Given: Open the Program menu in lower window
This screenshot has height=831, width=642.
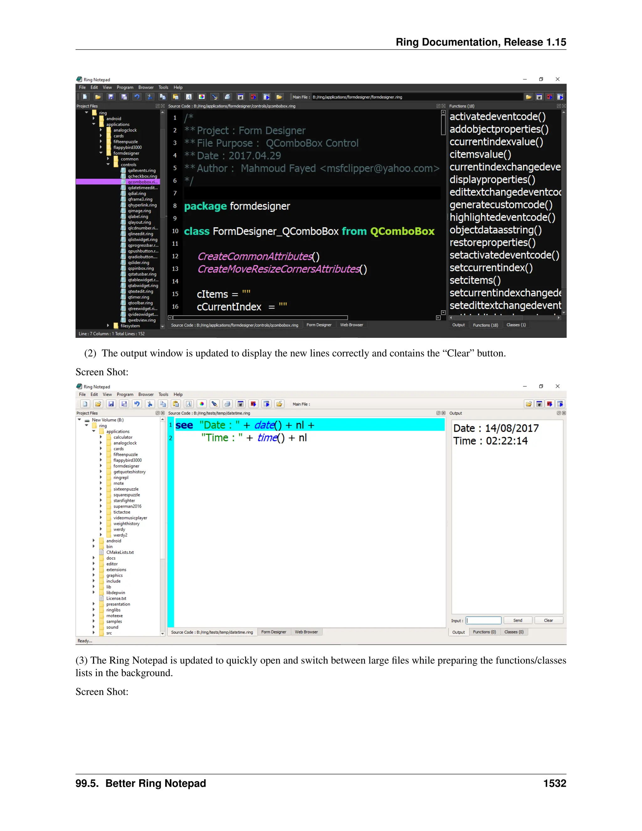Looking at the screenshot, I should pyautogui.click(x=125, y=394).
